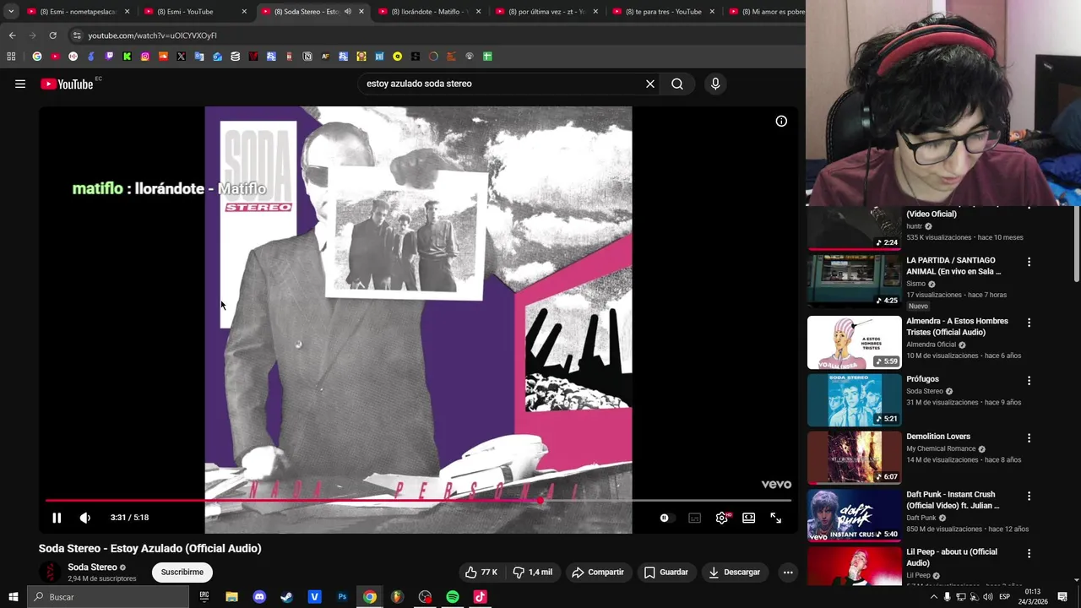Toggle subtitles/closed captions button
Viewport: 1081px width, 608px height.
(x=694, y=518)
